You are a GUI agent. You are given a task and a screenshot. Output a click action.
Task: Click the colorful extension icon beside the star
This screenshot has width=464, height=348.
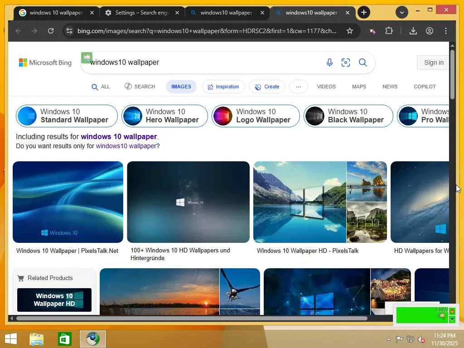coord(372,31)
